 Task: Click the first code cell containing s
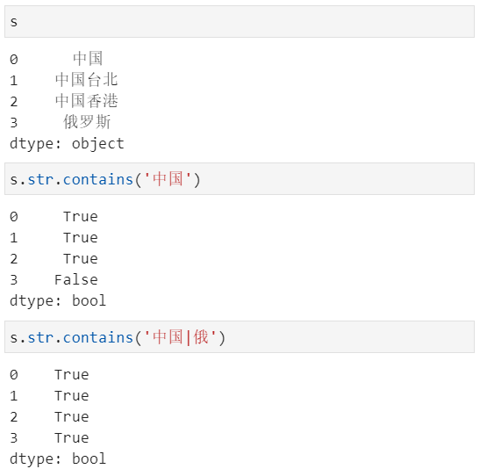click(240, 21)
